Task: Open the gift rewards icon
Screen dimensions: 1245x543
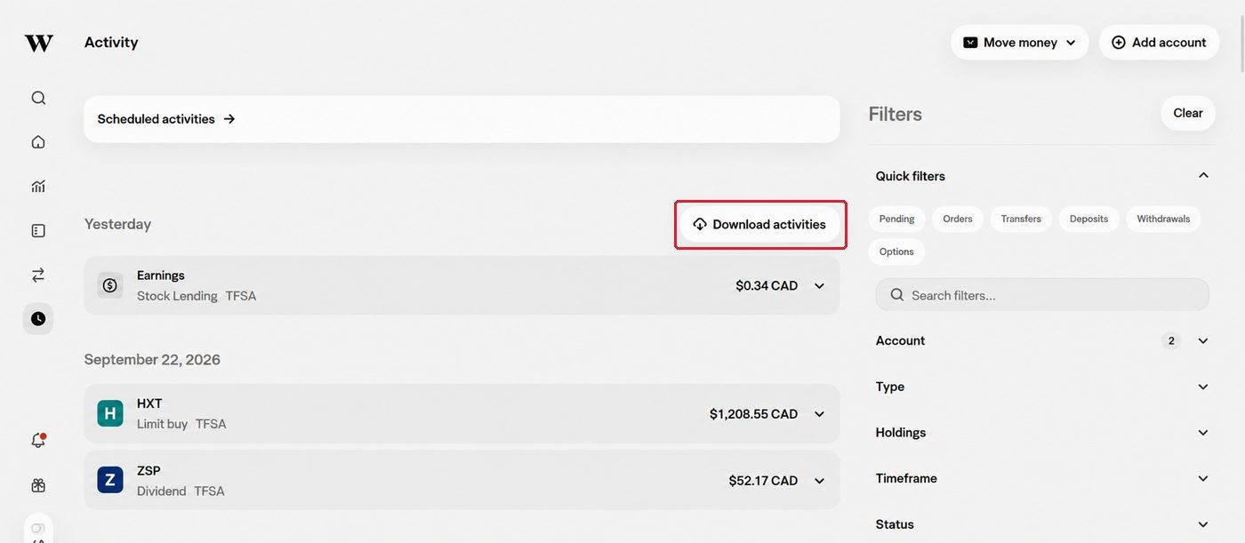Action: click(38, 485)
